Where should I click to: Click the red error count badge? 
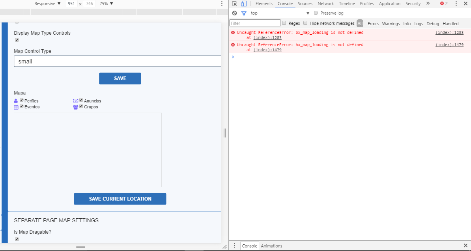click(x=444, y=4)
